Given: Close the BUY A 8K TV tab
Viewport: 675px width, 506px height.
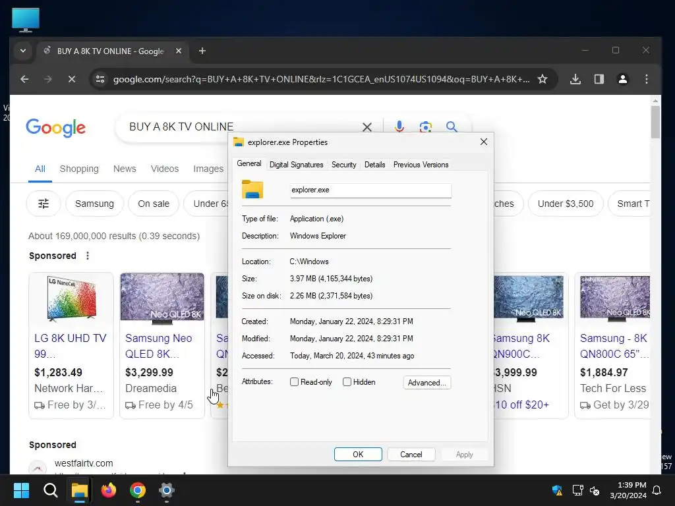Looking at the screenshot, I should click(178, 51).
